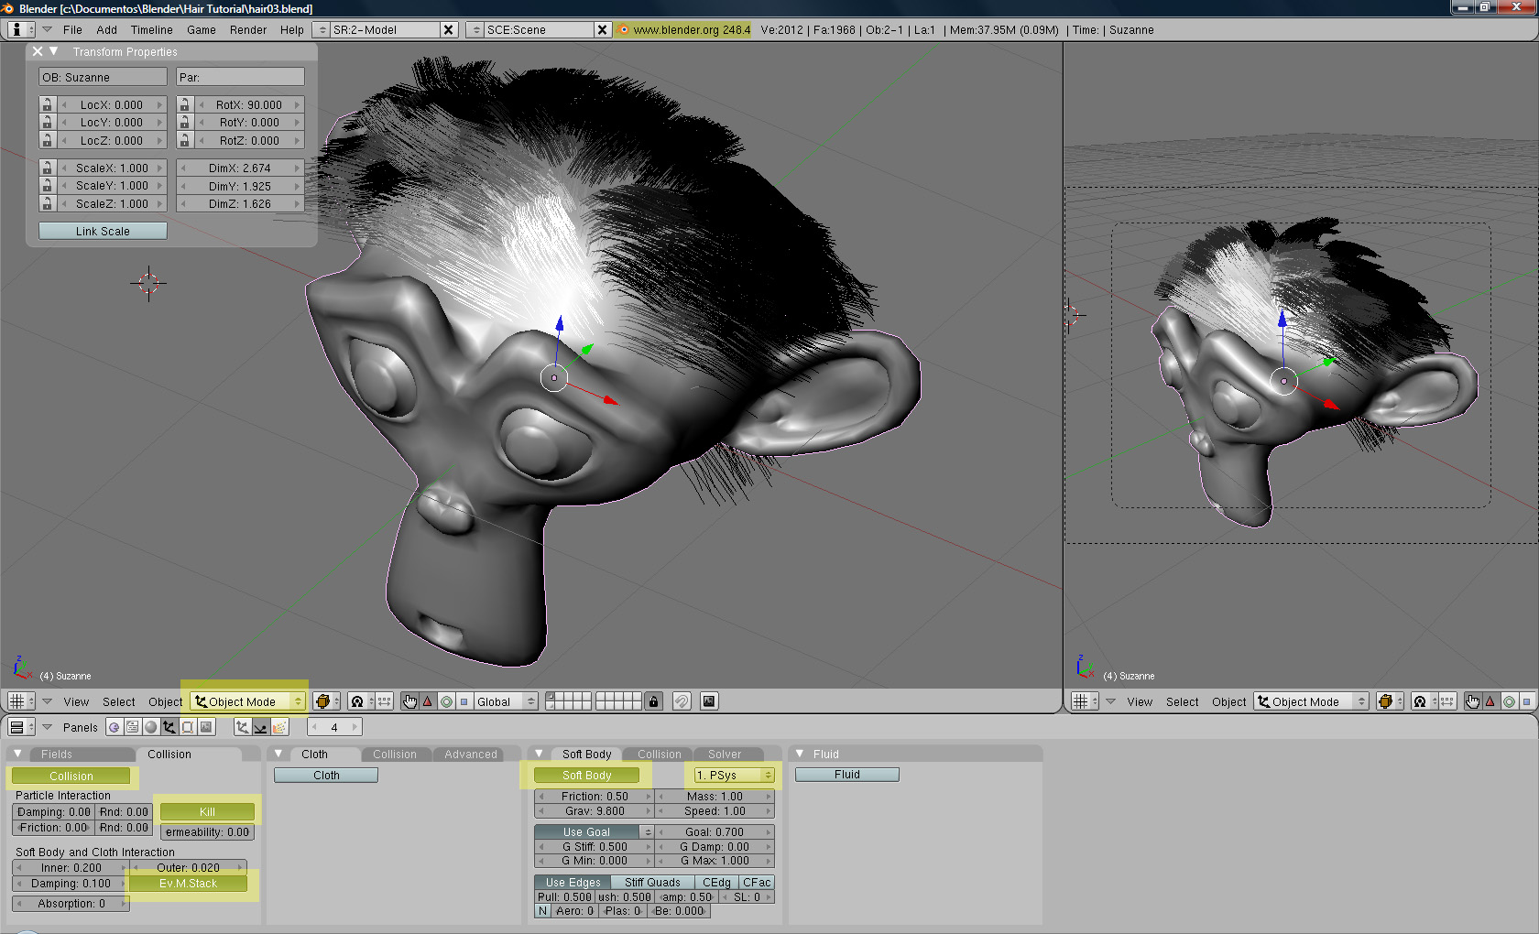Open the Help menu
The height and width of the screenshot is (934, 1539).
[x=291, y=30]
